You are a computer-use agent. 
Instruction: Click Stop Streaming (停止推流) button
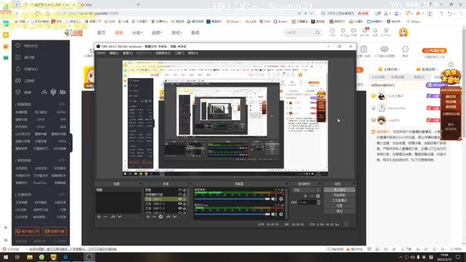coord(339,190)
